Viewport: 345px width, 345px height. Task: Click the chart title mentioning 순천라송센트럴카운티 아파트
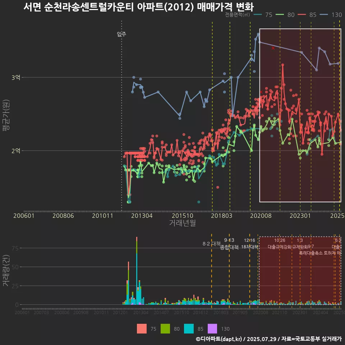coord(139,7)
